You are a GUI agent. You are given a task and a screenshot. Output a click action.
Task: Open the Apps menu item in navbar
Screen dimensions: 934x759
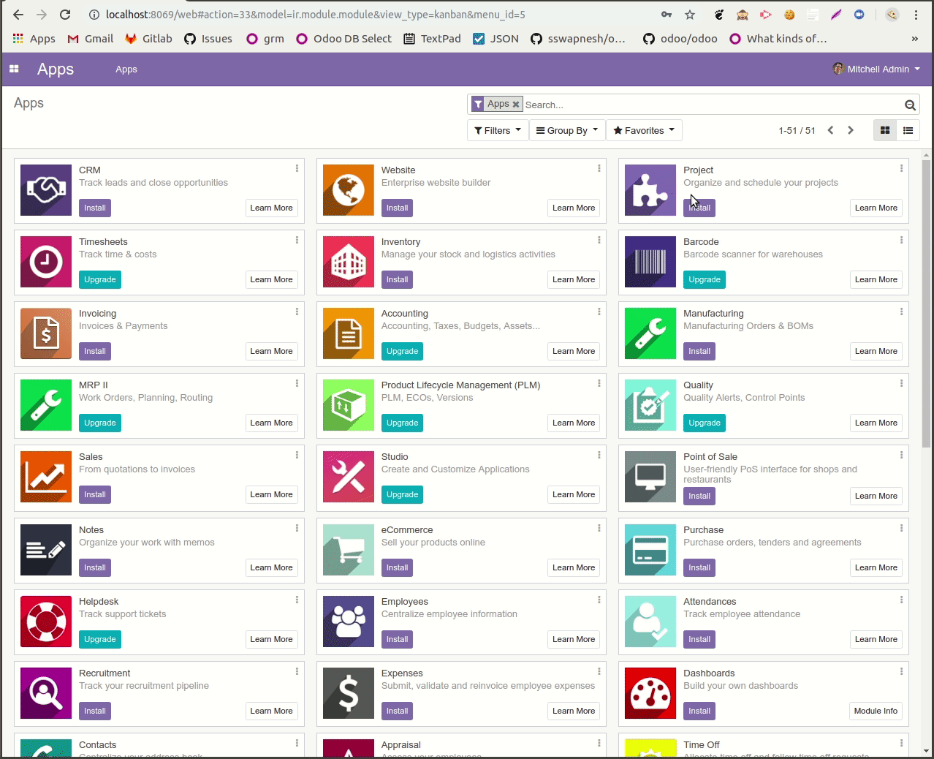point(126,69)
